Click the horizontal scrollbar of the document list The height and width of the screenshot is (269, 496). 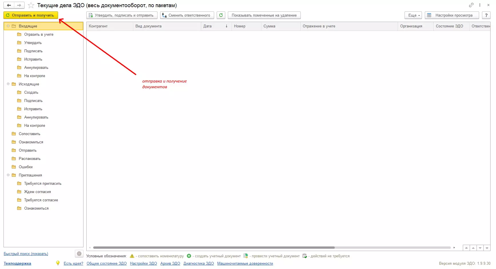click(214, 248)
